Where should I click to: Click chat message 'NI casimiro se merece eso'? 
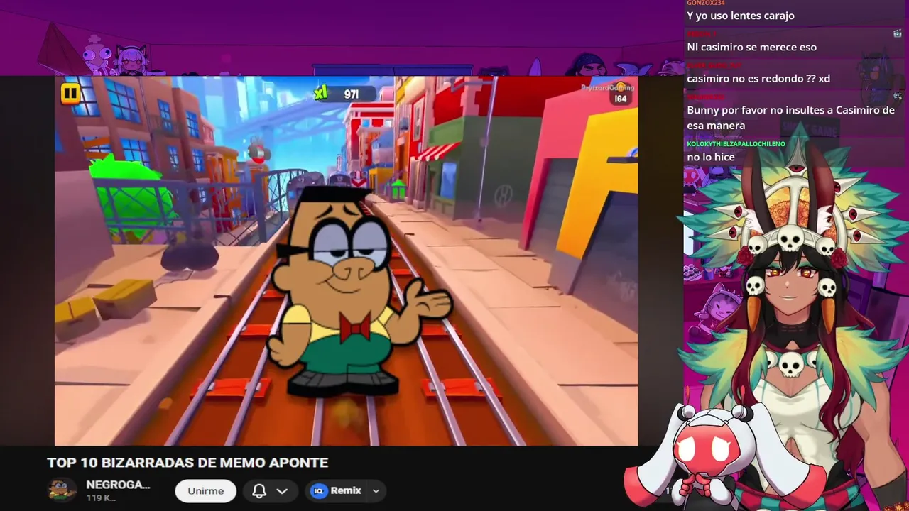click(751, 47)
